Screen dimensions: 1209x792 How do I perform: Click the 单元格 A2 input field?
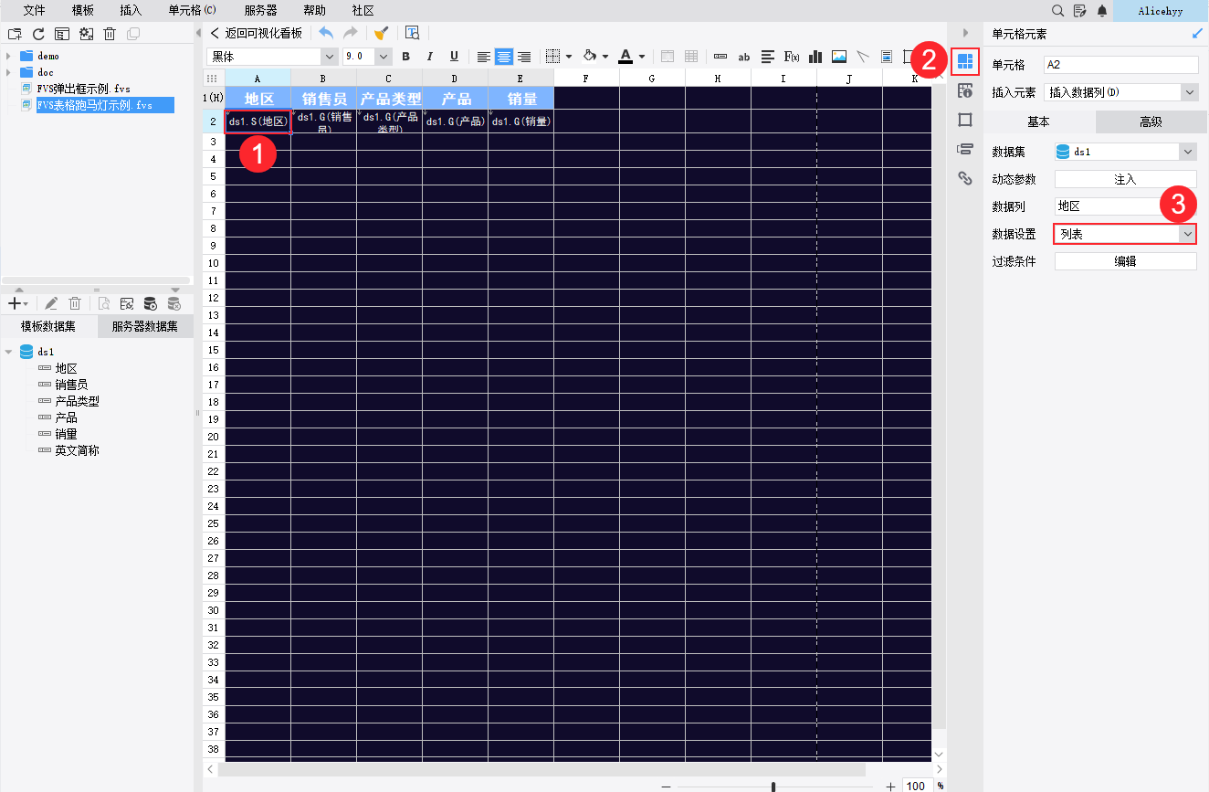coord(1121,65)
